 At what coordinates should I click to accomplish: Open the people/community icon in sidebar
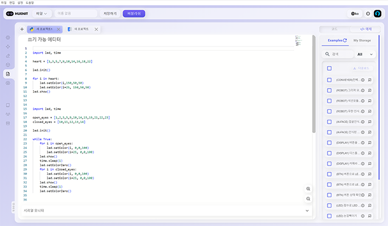(8, 114)
